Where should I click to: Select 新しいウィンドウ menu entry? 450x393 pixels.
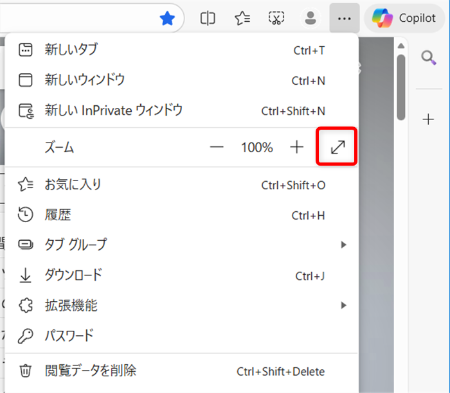click(182, 80)
